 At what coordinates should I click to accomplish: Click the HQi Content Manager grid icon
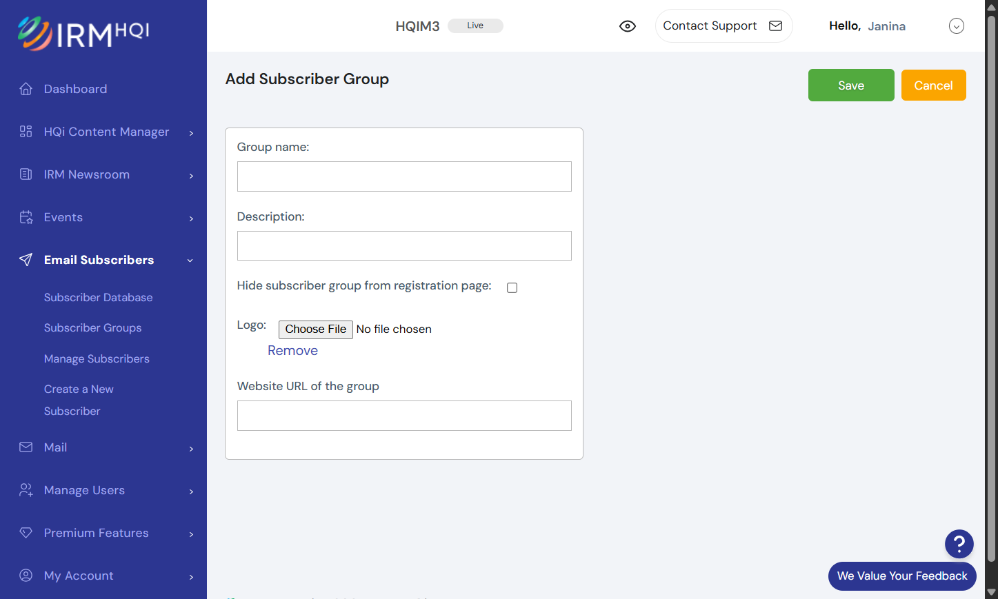[x=26, y=132]
